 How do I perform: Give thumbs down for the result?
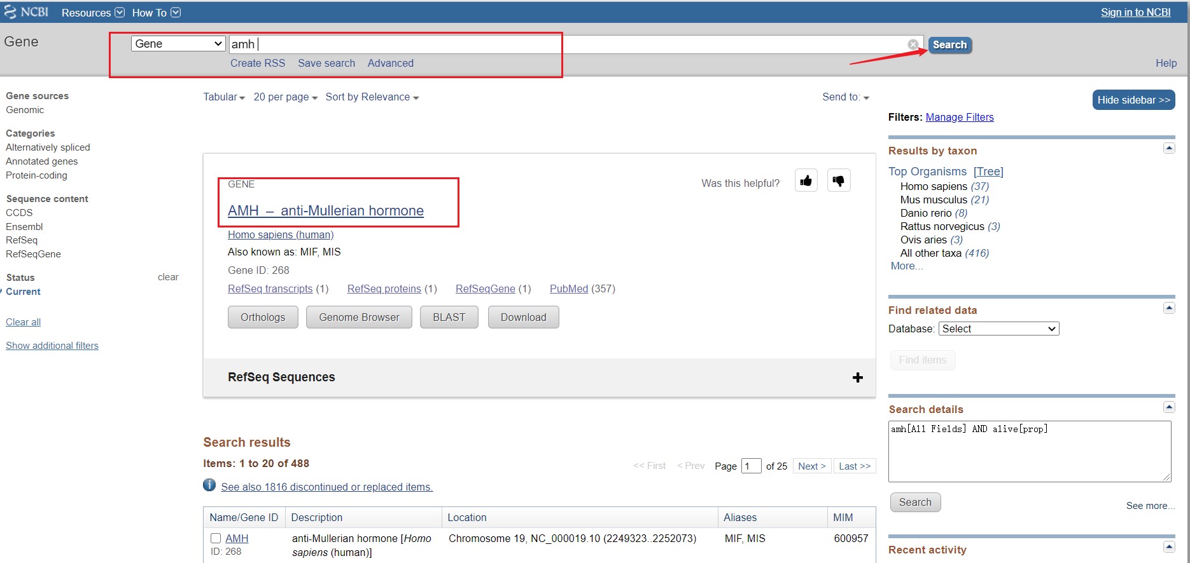pos(839,181)
